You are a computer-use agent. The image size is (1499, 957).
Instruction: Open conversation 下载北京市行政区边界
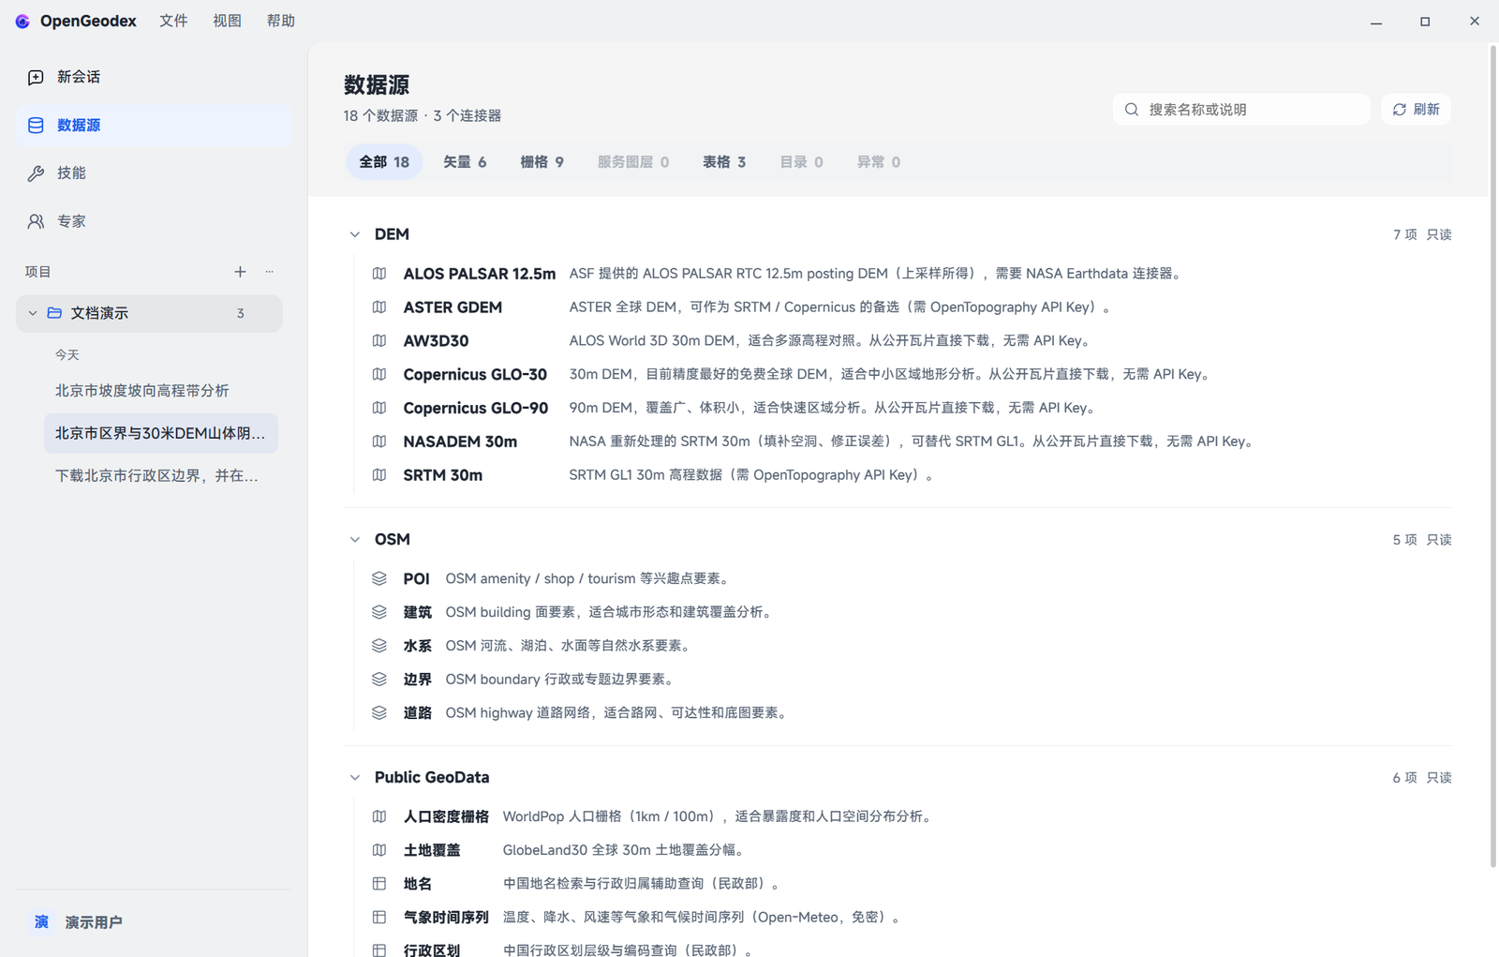161,476
